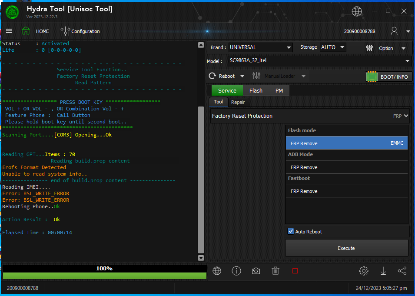Click the Option sliders icon

[x=369, y=48]
